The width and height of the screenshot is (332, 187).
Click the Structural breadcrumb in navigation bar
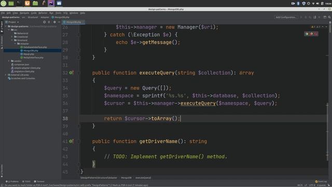[33, 17]
